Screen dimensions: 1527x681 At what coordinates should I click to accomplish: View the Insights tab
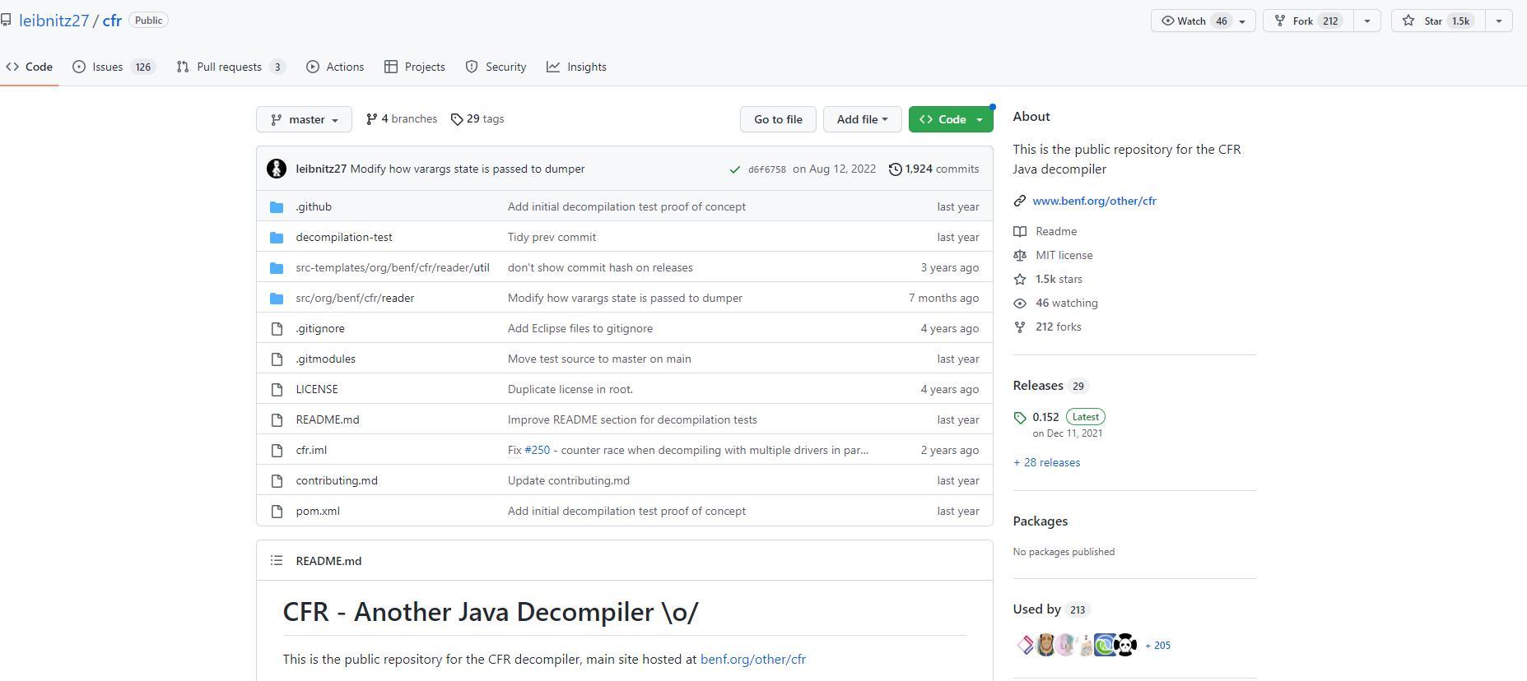click(576, 67)
